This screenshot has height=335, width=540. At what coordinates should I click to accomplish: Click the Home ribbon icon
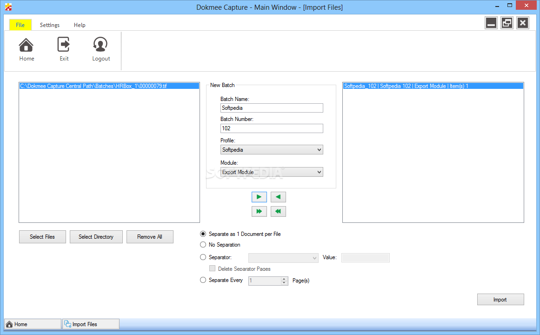pos(26,49)
